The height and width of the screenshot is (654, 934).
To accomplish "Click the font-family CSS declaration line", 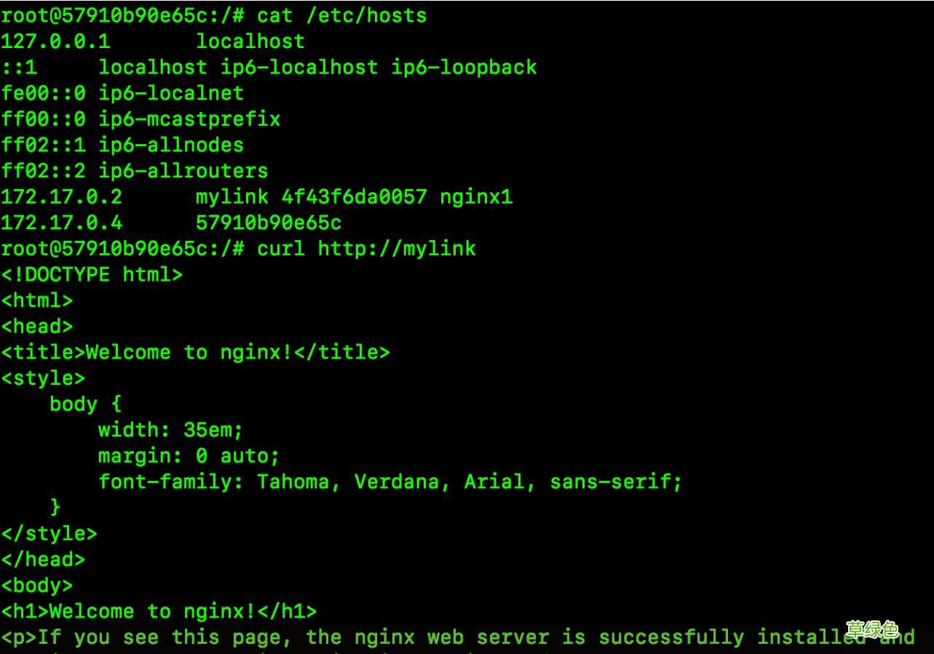I will click(390, 482).
